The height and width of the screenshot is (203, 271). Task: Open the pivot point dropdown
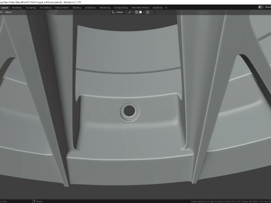[x=130, y=12]
